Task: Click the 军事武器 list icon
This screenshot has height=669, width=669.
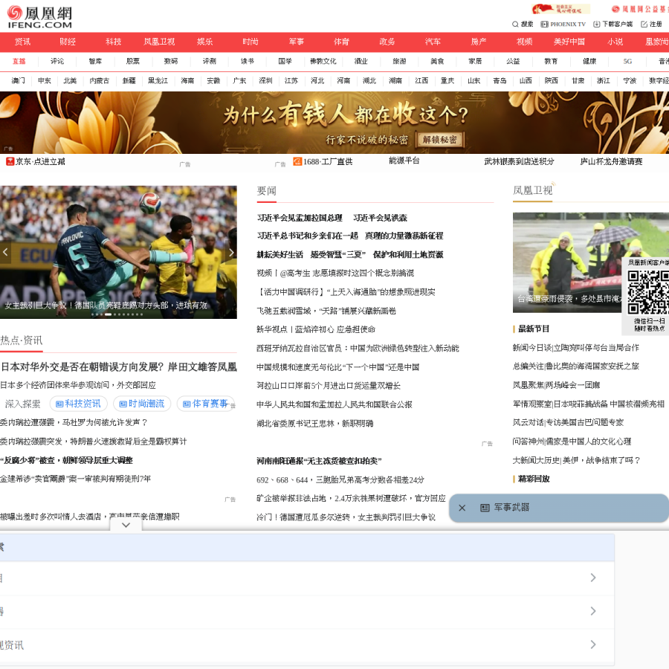Action: tap(485, 508)
